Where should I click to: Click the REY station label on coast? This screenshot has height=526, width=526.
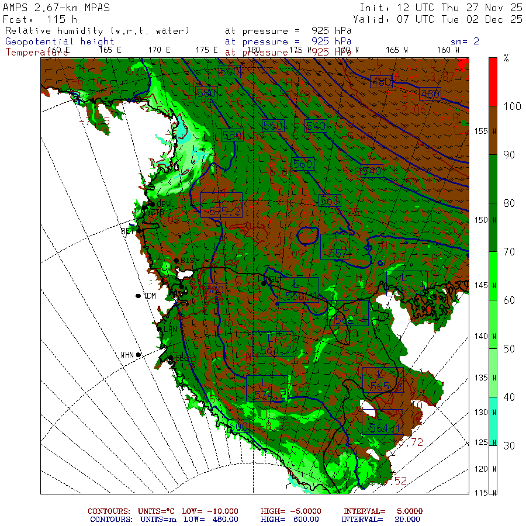(x=127, y=231)
